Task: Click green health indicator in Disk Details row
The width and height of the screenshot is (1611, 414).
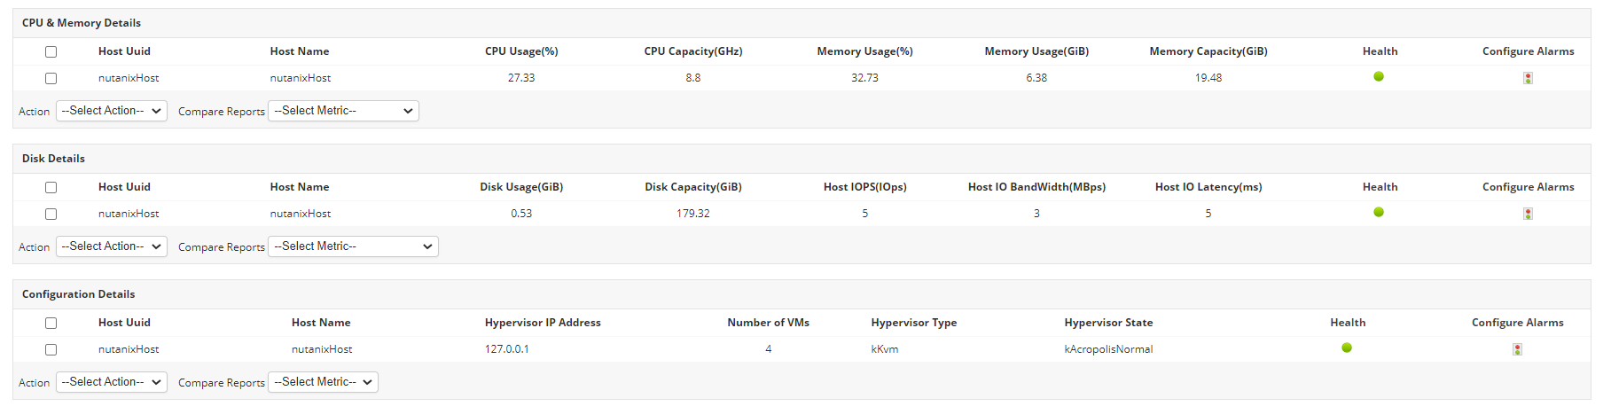Action: click(x=1379, y=213)
